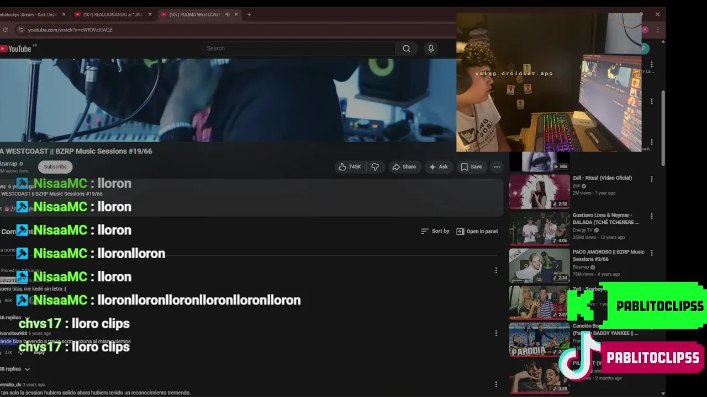Screen dimensions: 707x397
Task: Switch to the REACCIONANDO al UNO tab
Action: point(113,14)
